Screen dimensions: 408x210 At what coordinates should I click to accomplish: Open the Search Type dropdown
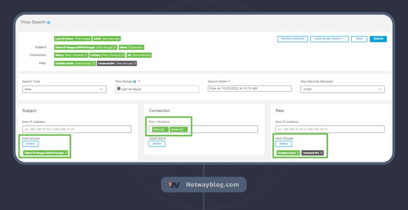click(64, 89)
